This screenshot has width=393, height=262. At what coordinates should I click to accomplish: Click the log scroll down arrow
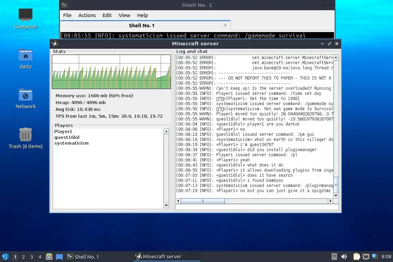(x=336, y=195)
